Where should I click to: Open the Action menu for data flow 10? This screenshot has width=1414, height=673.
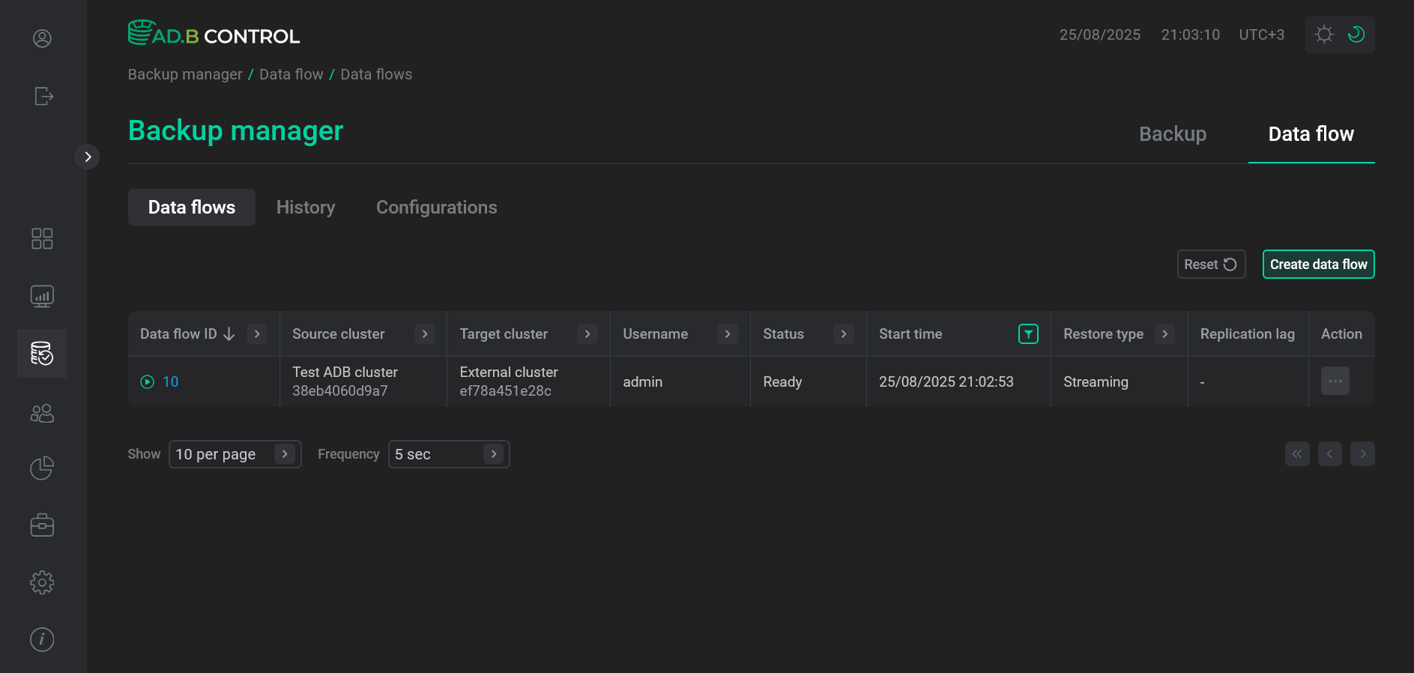click(1335, 381)
